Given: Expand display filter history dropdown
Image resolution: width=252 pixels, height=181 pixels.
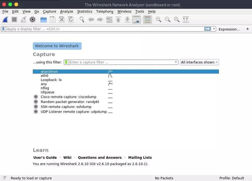Looking at the screenshot, I should pyautogui.click(x=214, y=29).
